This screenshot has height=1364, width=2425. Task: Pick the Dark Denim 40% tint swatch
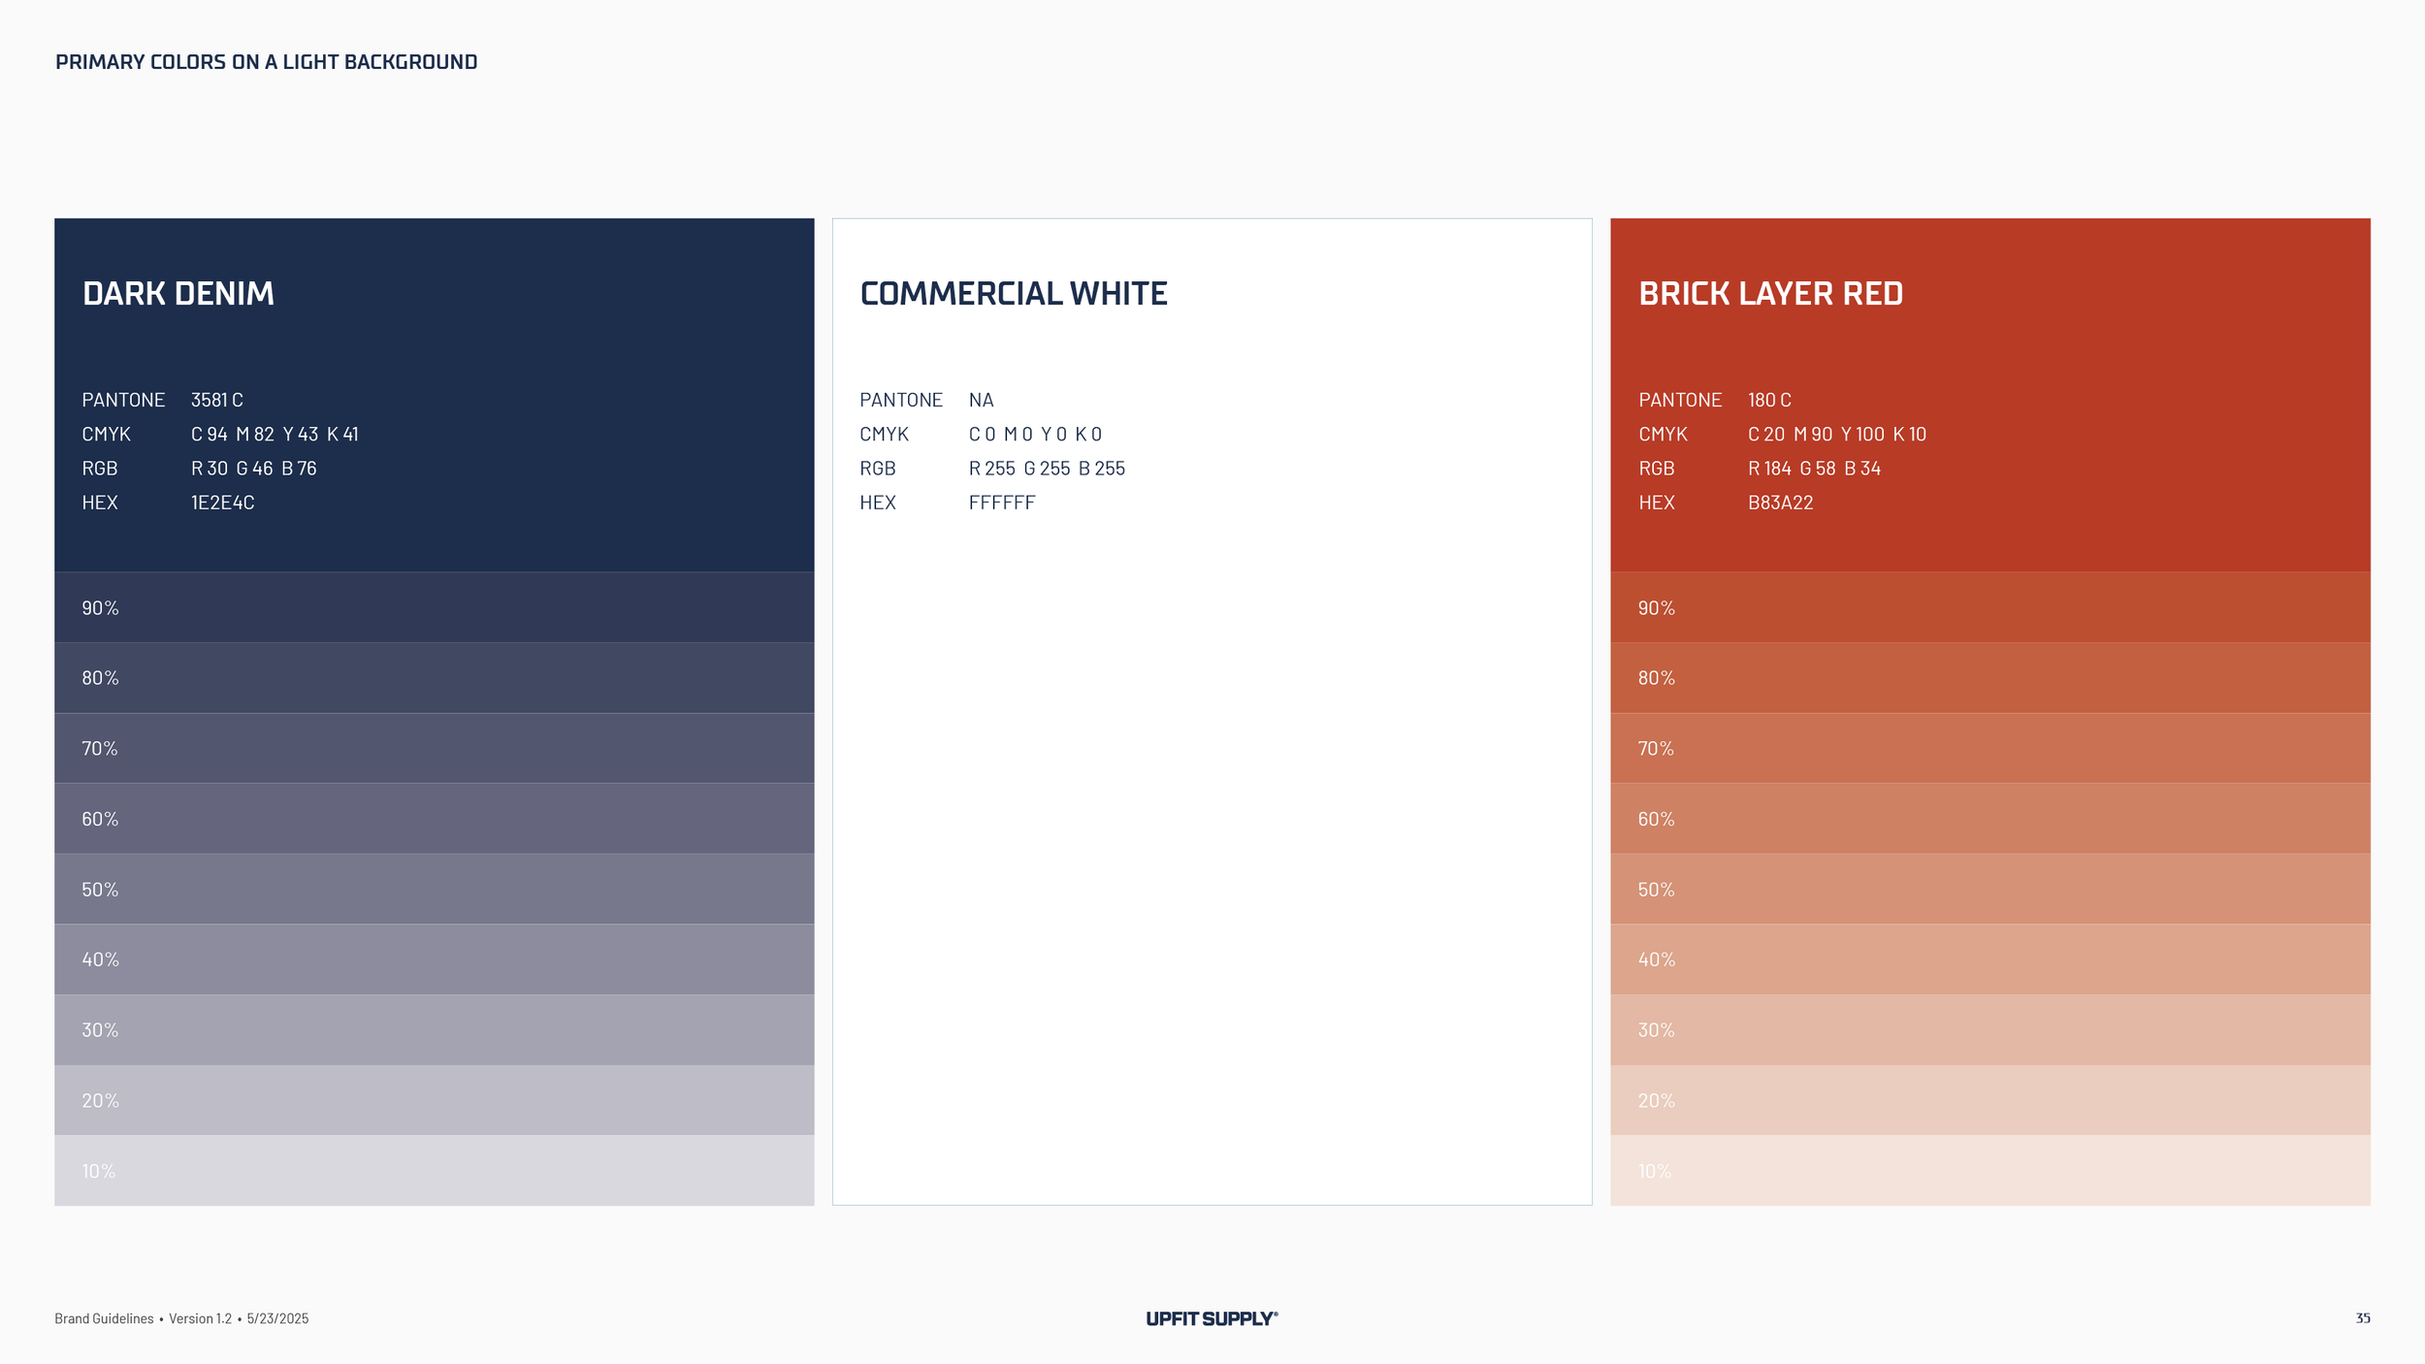tap(434, 959)
